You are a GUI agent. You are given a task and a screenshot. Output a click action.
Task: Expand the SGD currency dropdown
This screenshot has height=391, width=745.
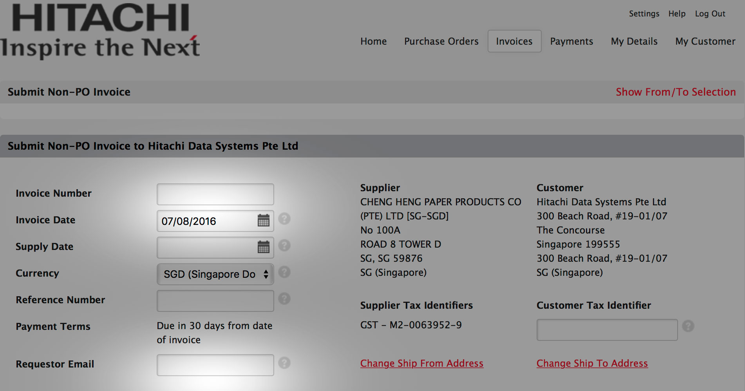coord(215,274)
